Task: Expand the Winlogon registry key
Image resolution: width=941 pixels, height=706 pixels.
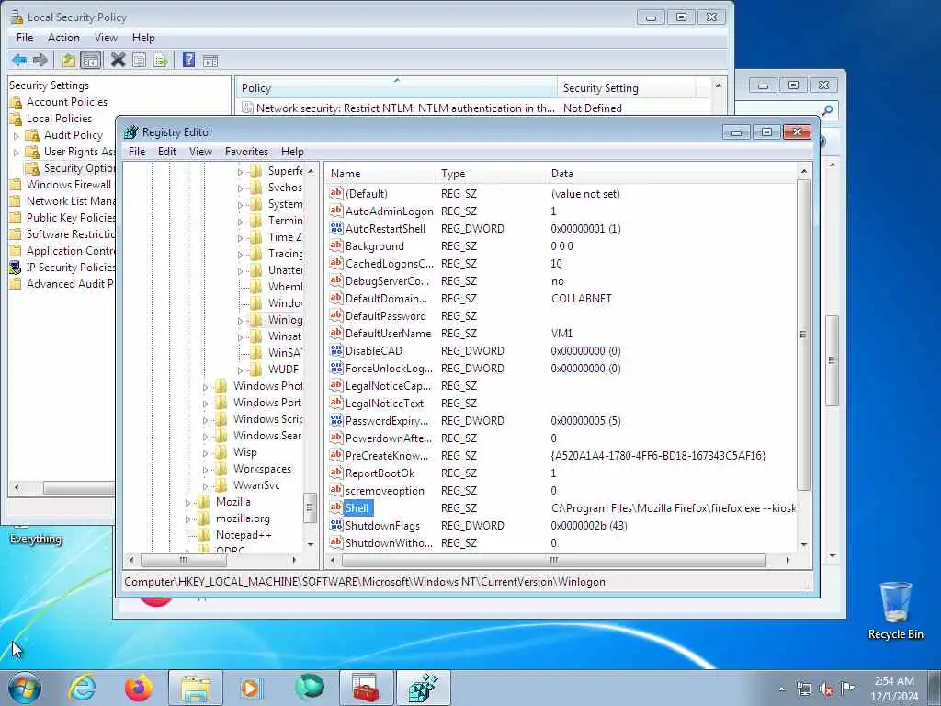Action: click(240, 321)
